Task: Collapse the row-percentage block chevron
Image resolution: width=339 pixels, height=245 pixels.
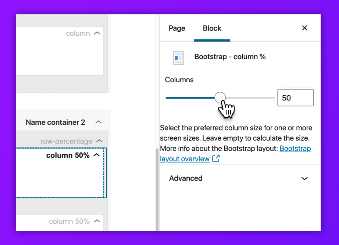Action: [99, 141]
